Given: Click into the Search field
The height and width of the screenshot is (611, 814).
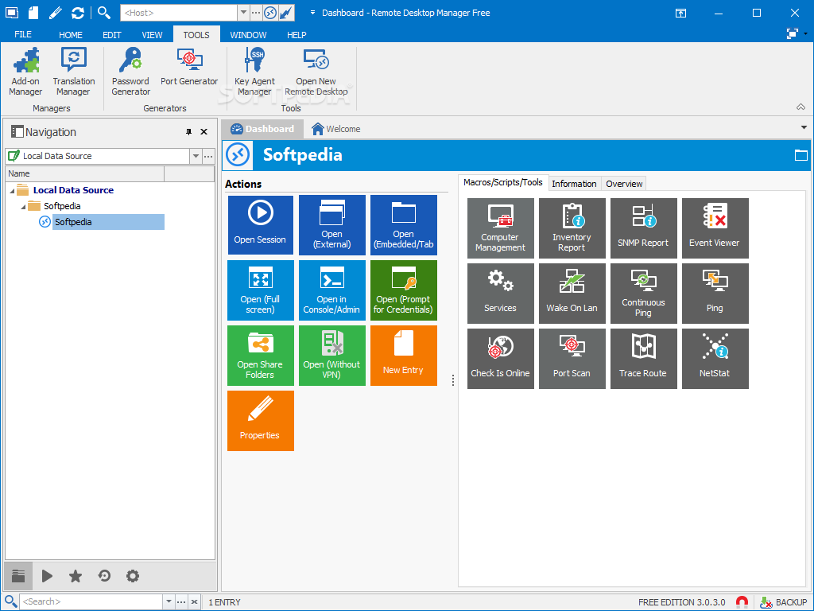Looking at the screenshot, I should pos(91,601).
